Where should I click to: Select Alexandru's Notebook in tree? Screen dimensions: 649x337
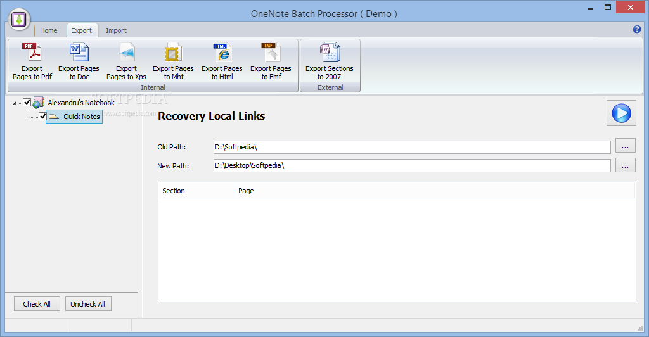click(x=81, y=103)
